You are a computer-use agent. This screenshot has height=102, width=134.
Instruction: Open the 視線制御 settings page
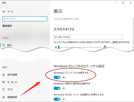coord(12,97)
